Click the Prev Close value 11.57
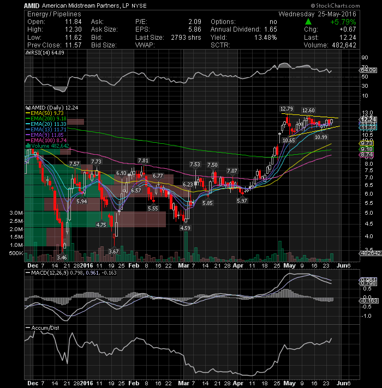The height and width of the screenshot is (388, 382). [73, 45]
